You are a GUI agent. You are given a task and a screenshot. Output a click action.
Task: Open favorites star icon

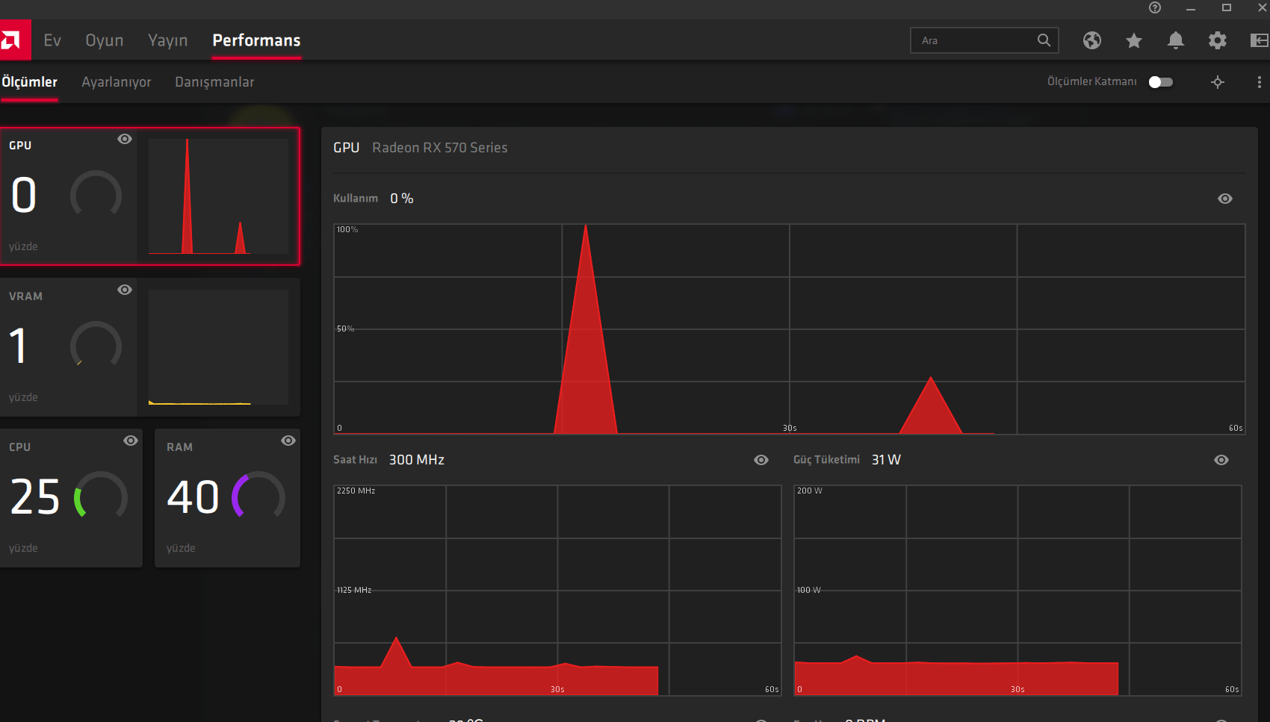1134,40
